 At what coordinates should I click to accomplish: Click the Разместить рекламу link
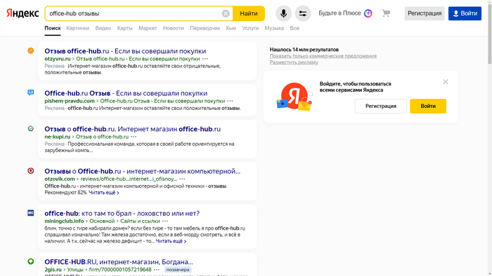click(x=294, y=62)
